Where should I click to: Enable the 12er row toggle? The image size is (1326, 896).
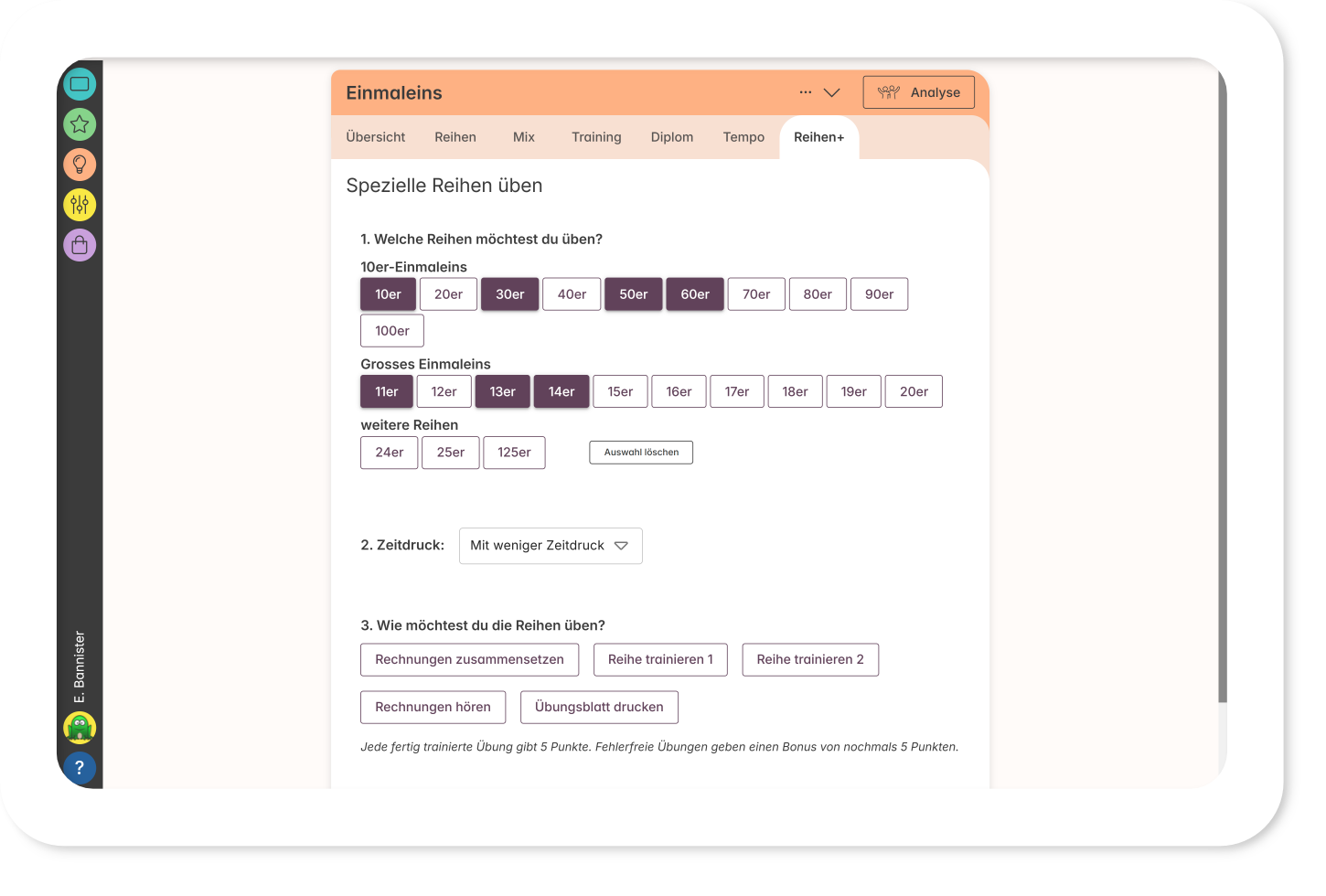click(x=444, y=391)
